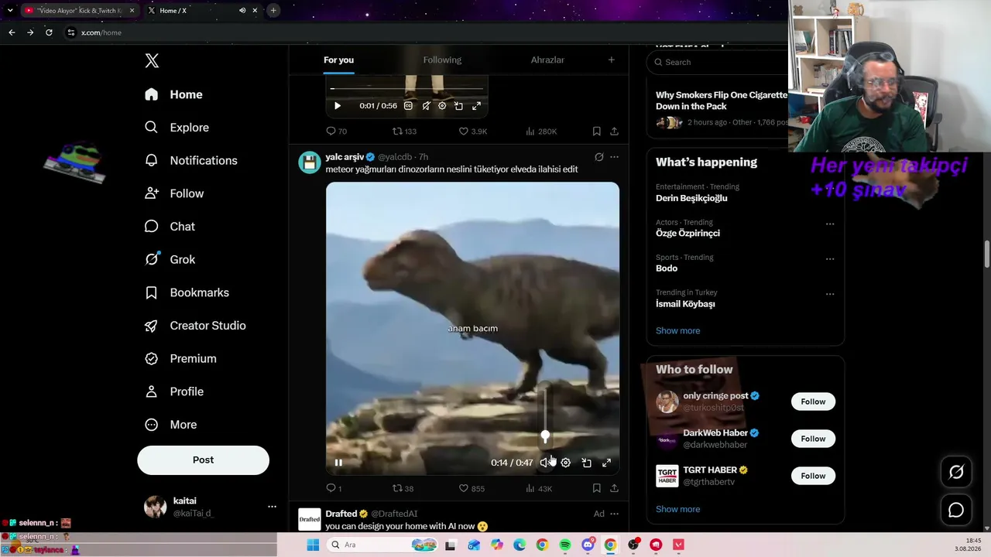Like the post with 3.9K likes
Image resolution: width=991 pixels, height=557 pixels.
tap(472, 132)
